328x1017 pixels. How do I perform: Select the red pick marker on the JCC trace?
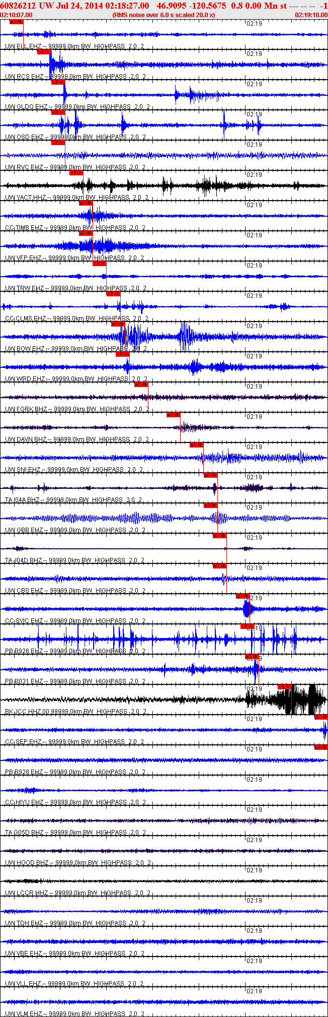[x=284, y=687]
